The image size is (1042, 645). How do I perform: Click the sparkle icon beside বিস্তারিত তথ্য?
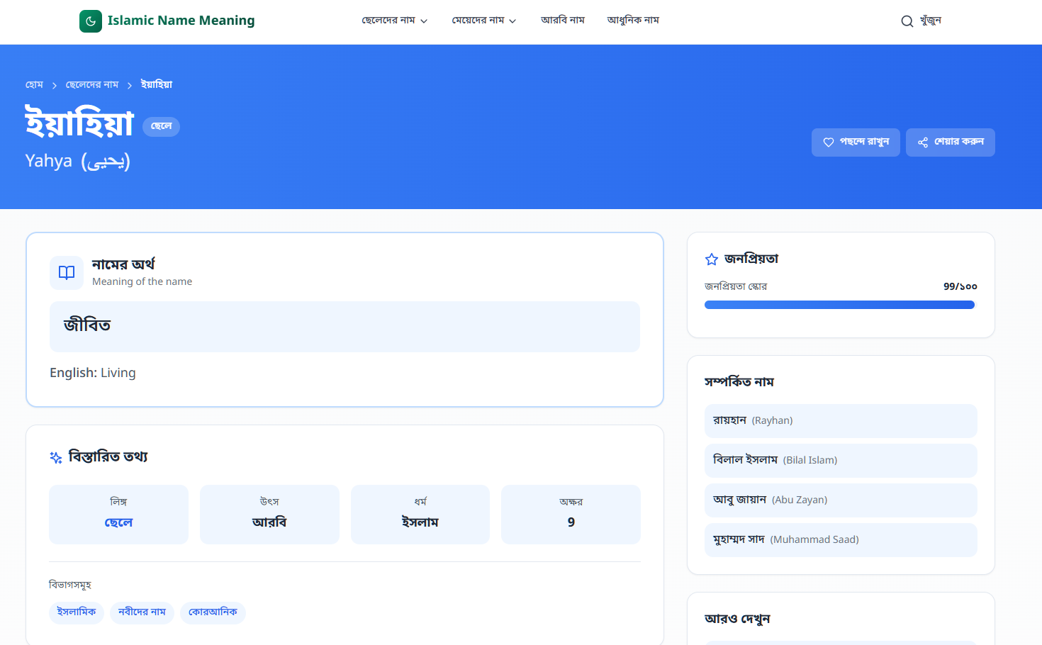[56, 457]
